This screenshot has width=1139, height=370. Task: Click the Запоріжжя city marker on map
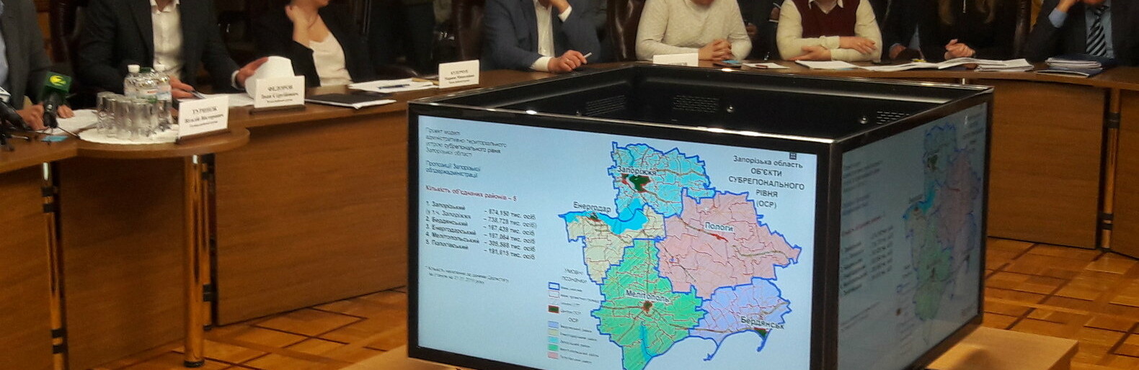click(x=639, y=180)
